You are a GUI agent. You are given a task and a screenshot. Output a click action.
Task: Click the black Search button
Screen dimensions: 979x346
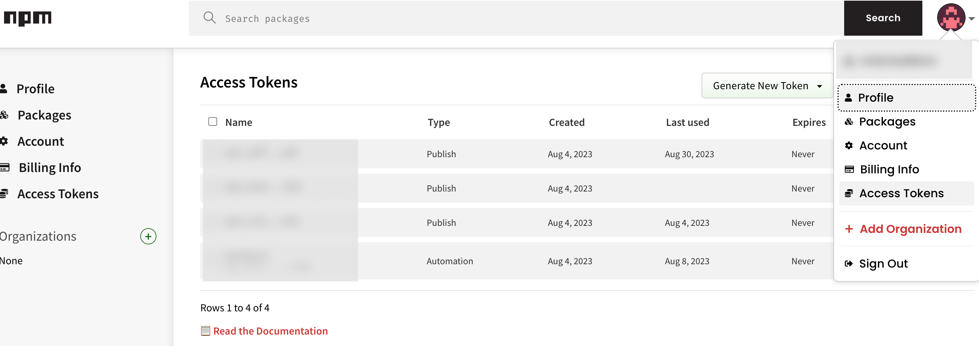pyautogui.click(x=883, y=18)
